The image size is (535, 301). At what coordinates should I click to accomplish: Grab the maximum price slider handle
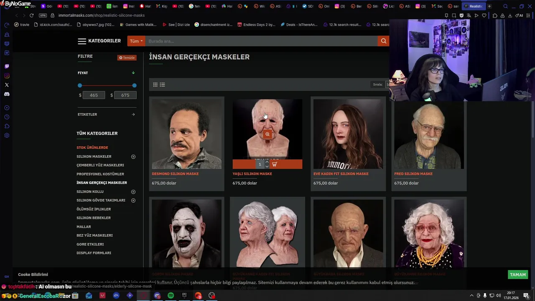click(134, 85)
